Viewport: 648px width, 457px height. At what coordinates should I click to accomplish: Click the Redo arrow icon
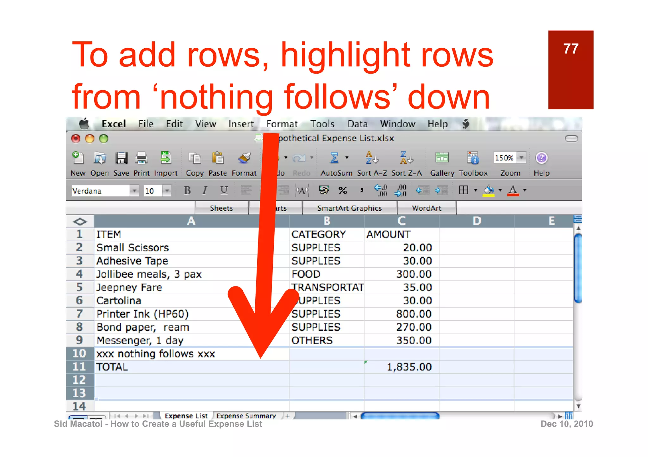[299, 158]
